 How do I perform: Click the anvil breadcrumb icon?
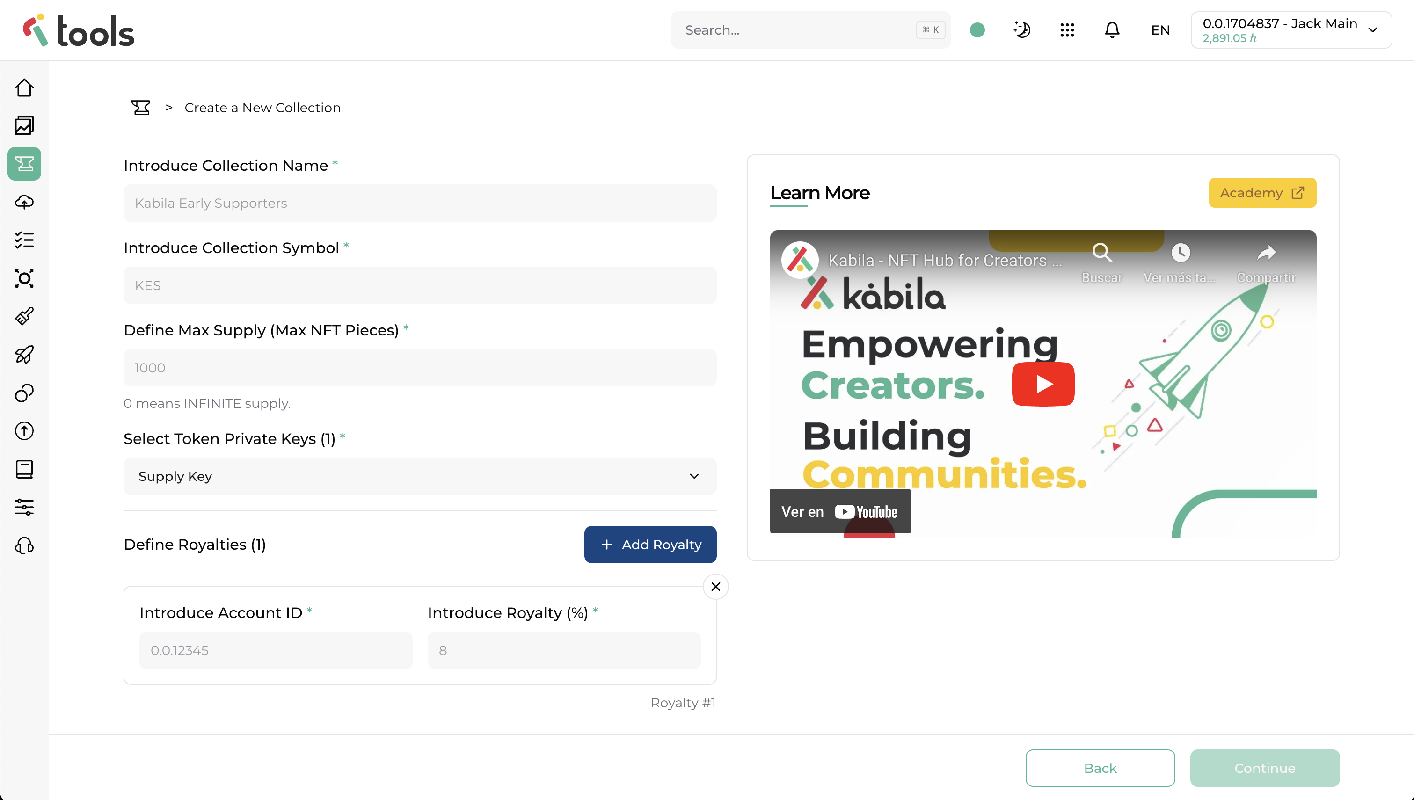pos(141,108)
